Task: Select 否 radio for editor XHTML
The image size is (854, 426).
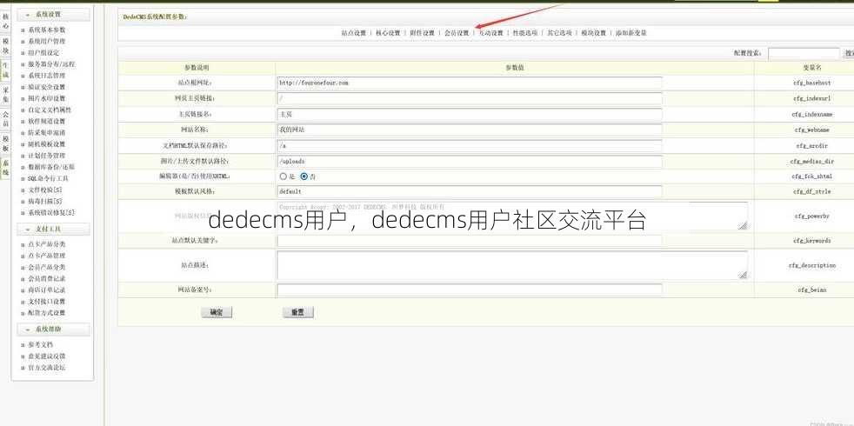Action: (x=304, y=176)
